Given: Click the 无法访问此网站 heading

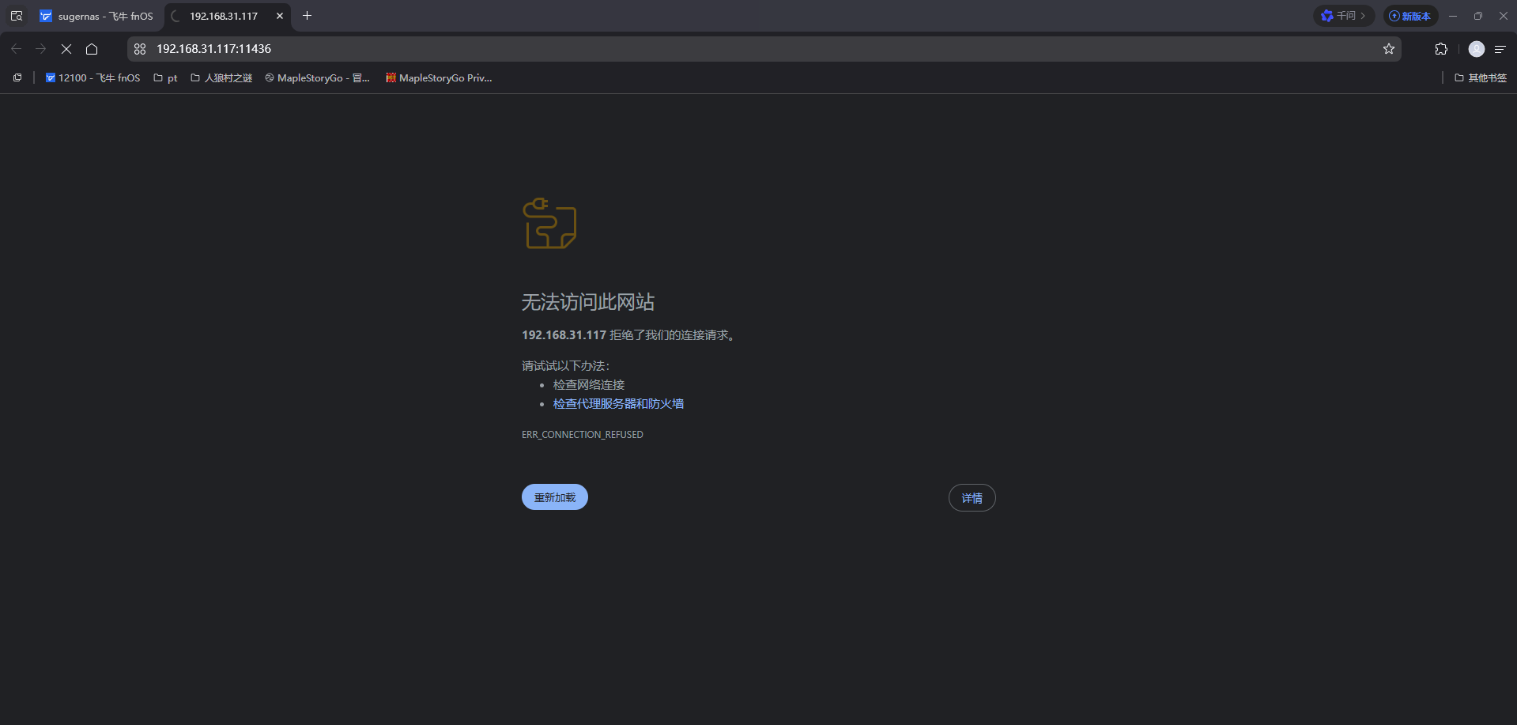Looking at the screenshot, I should [588, 302].
